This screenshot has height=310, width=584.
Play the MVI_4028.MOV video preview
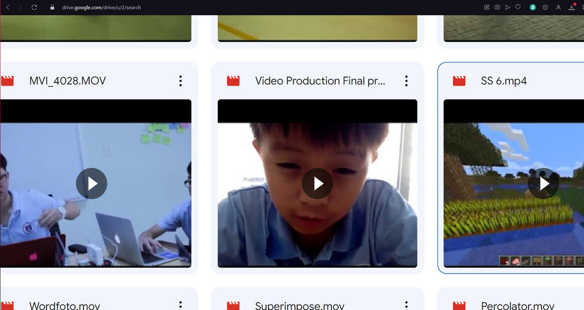pos(91,183)
